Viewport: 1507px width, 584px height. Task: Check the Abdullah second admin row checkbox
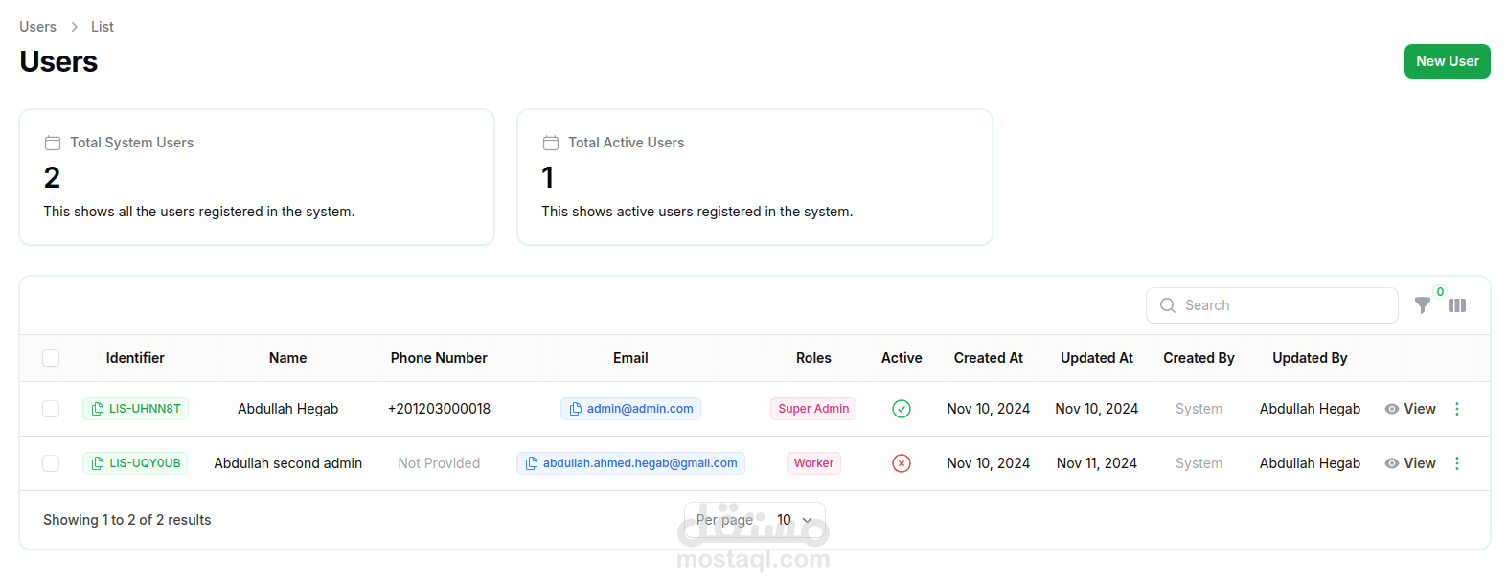point(51,463)
